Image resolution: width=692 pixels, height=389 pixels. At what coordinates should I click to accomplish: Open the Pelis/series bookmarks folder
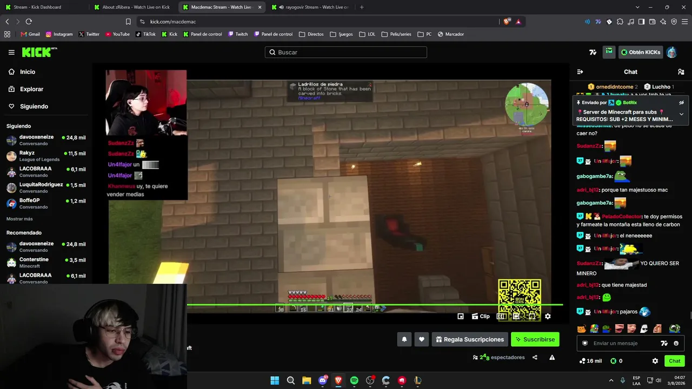pos(396,34)
